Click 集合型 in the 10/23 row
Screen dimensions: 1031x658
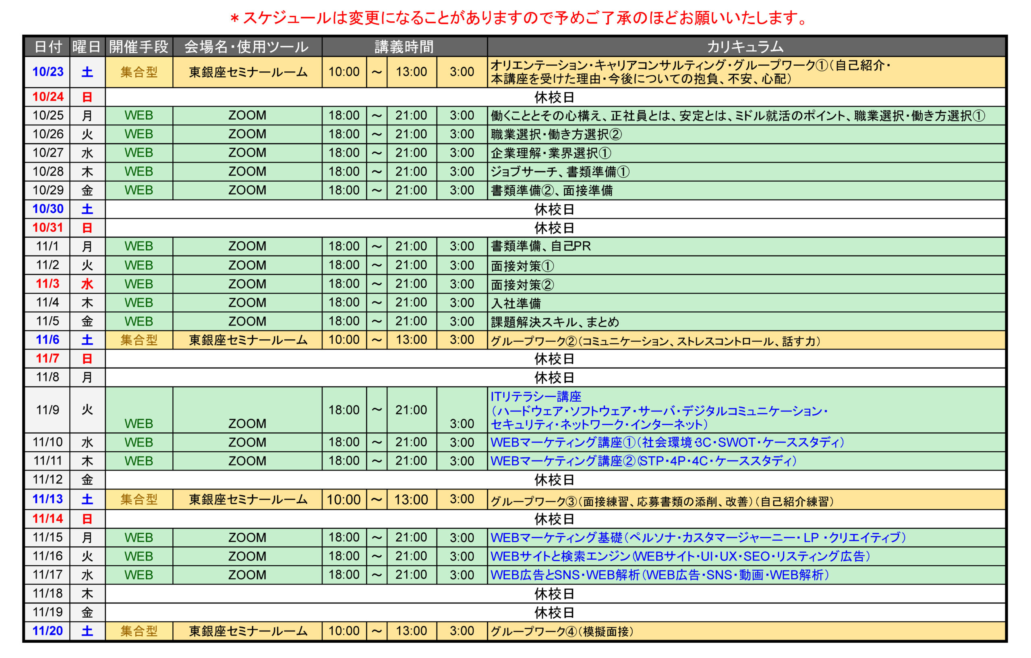[139, 72]
